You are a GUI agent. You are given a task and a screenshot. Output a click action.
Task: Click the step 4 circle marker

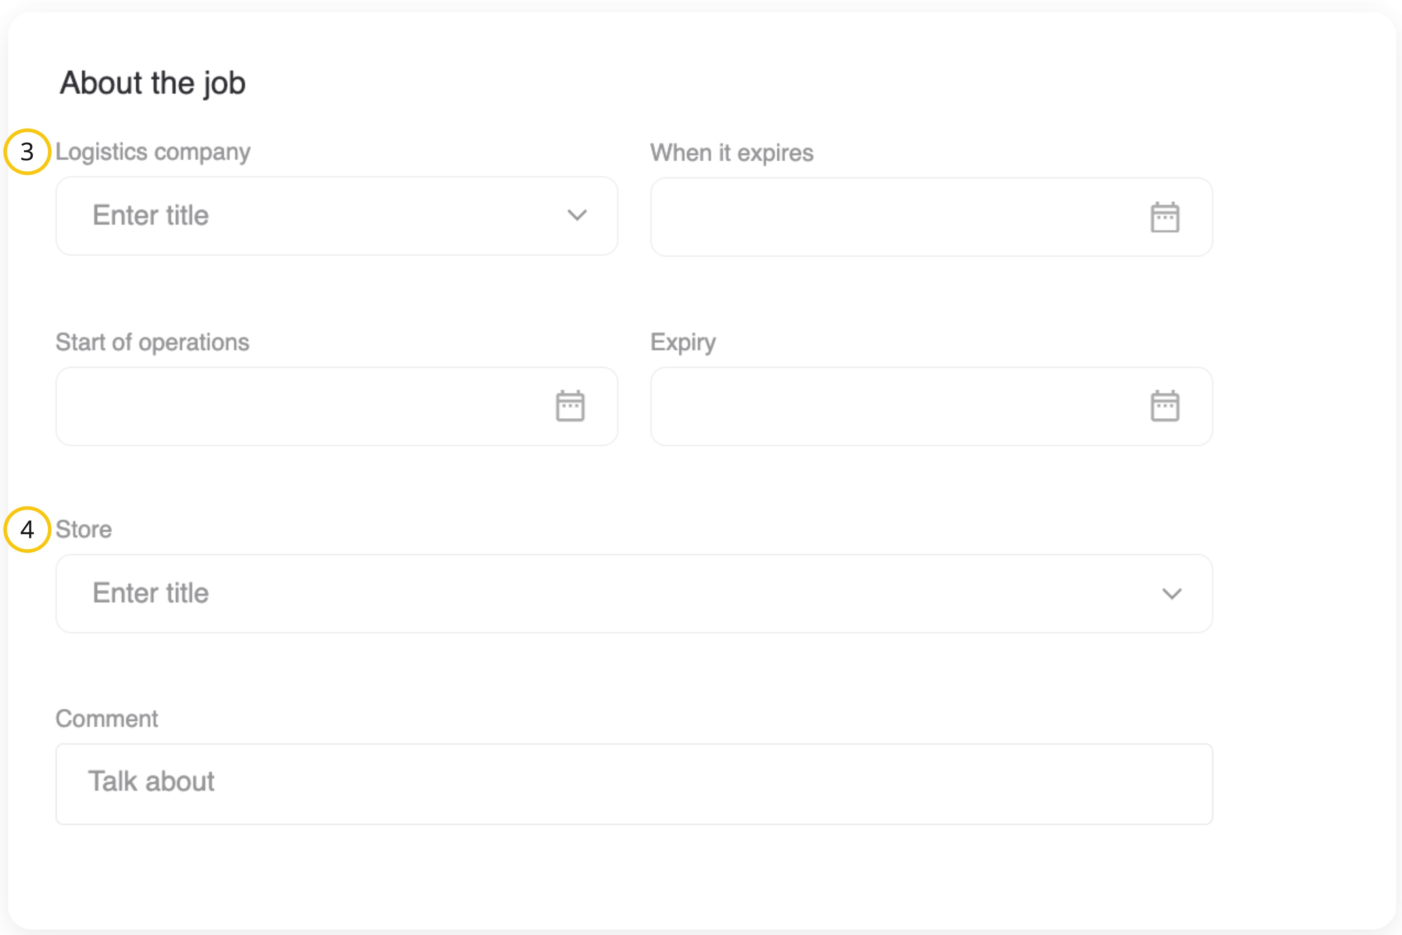tap(27, 530)
